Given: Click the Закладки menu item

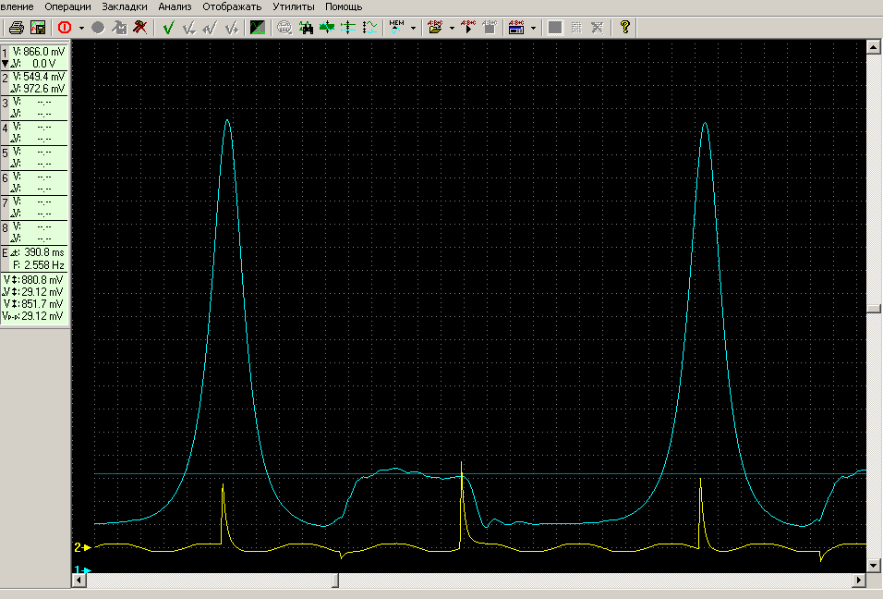Looking at the screenshot, I should [124, 6].
